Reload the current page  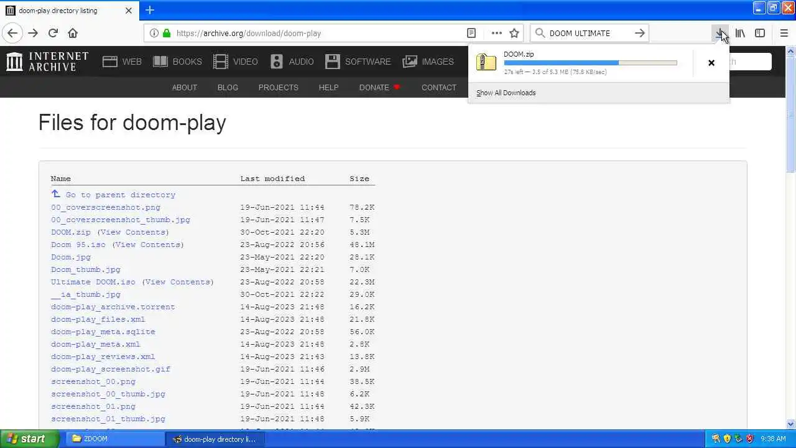click(x=53, y=33)
